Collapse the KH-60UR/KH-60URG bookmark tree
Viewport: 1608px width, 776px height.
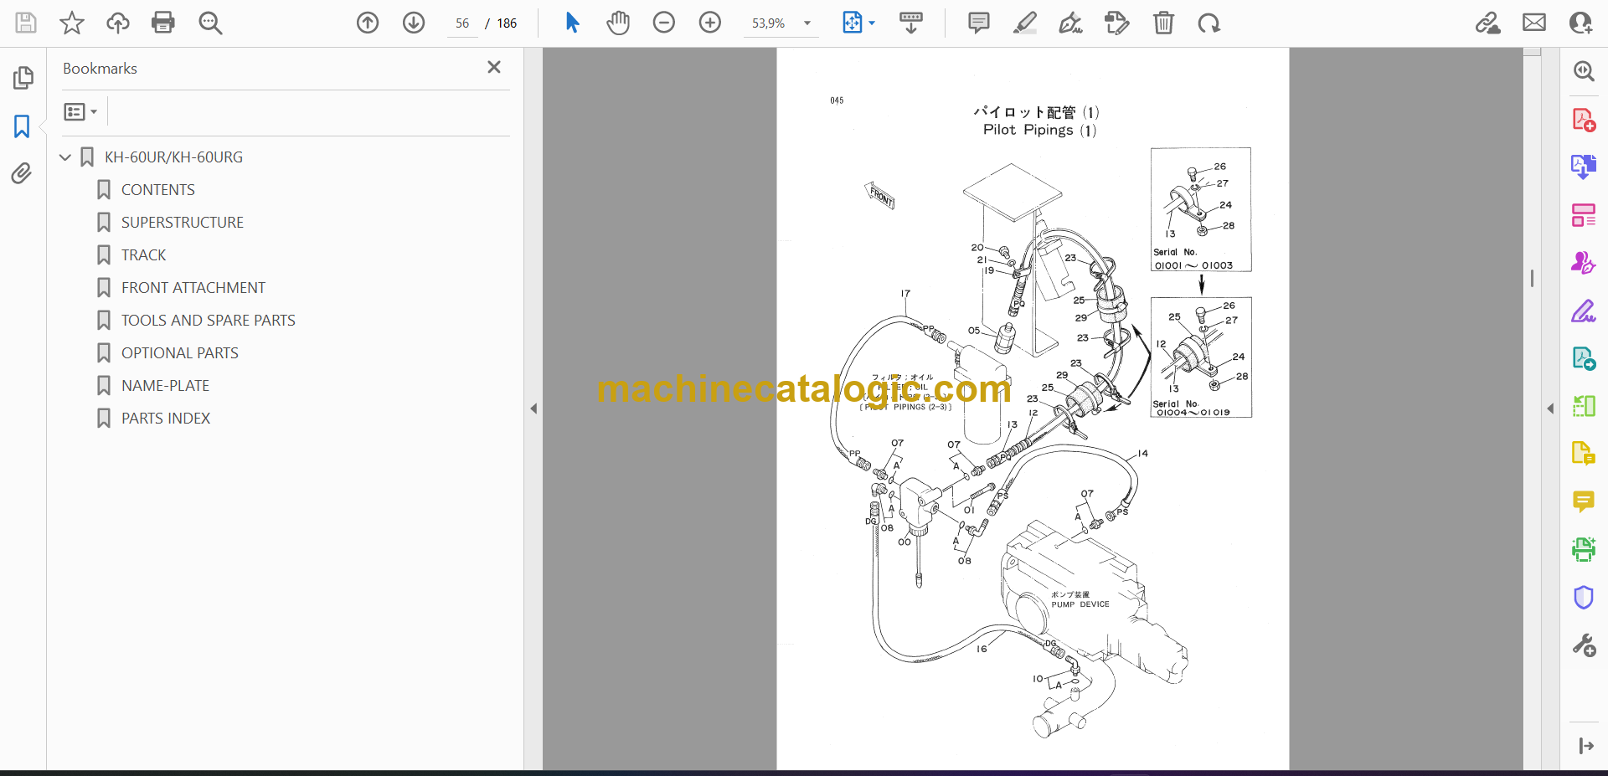[65, 157]
